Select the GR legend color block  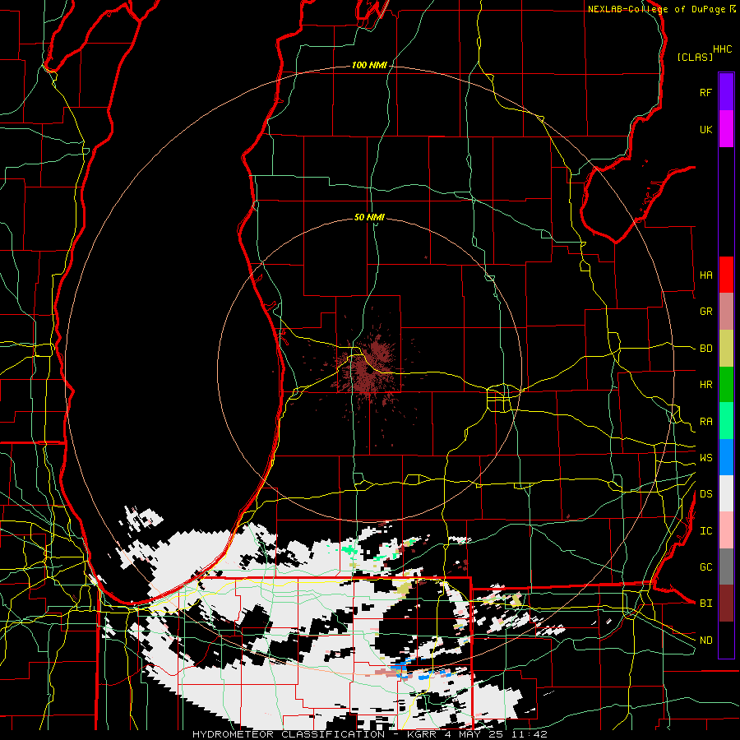click(x=726, y=312)
